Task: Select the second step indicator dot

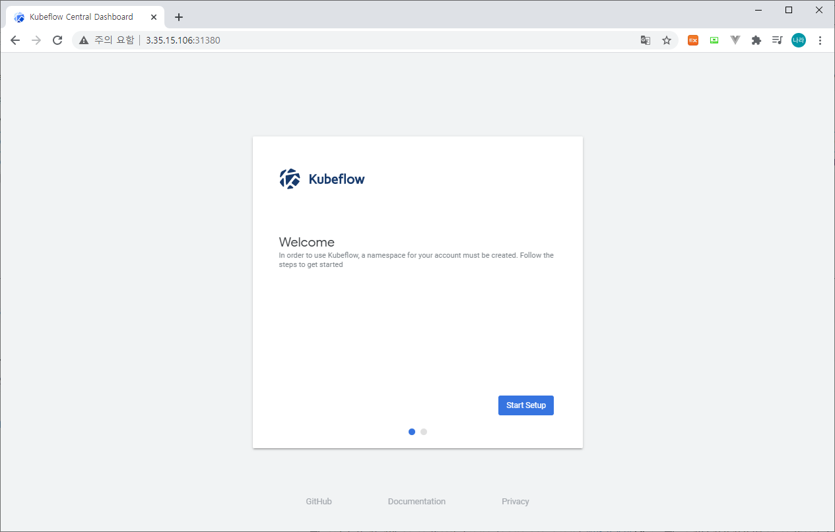Action: coord(424,432)
